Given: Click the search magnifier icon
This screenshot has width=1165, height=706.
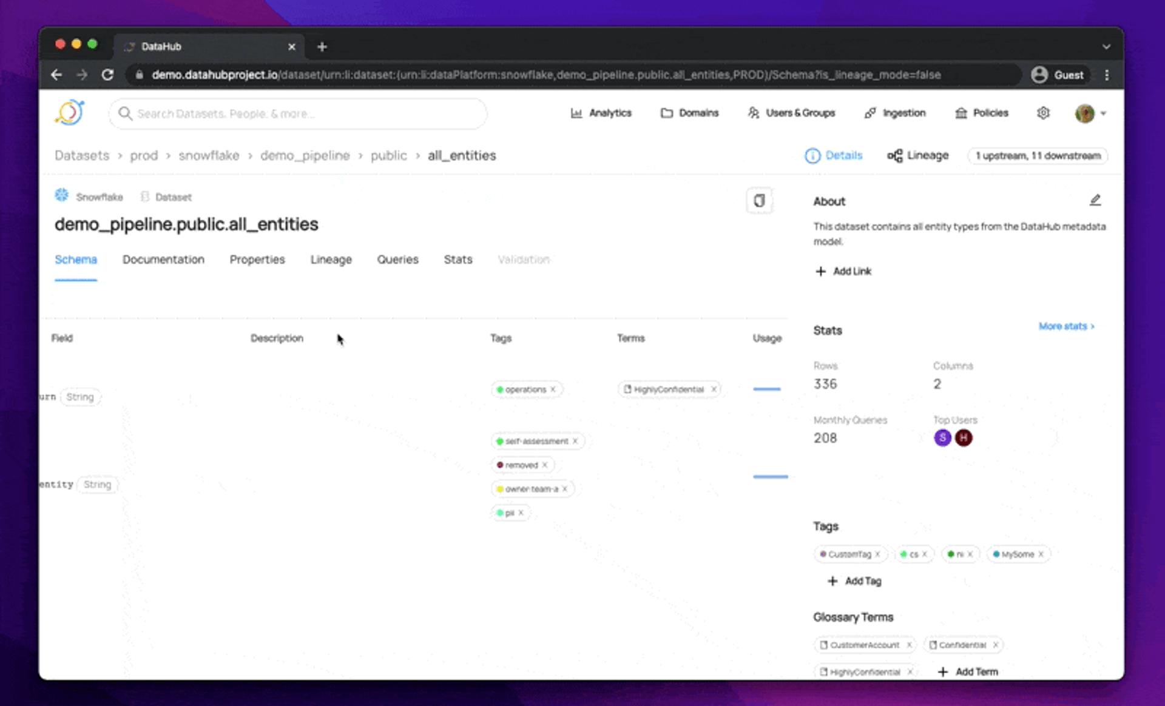Looking at the screenshot, I should click(x=125, y=113).
